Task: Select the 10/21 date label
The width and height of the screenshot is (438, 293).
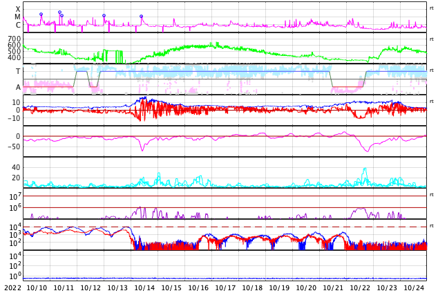Action: point(333,287)
